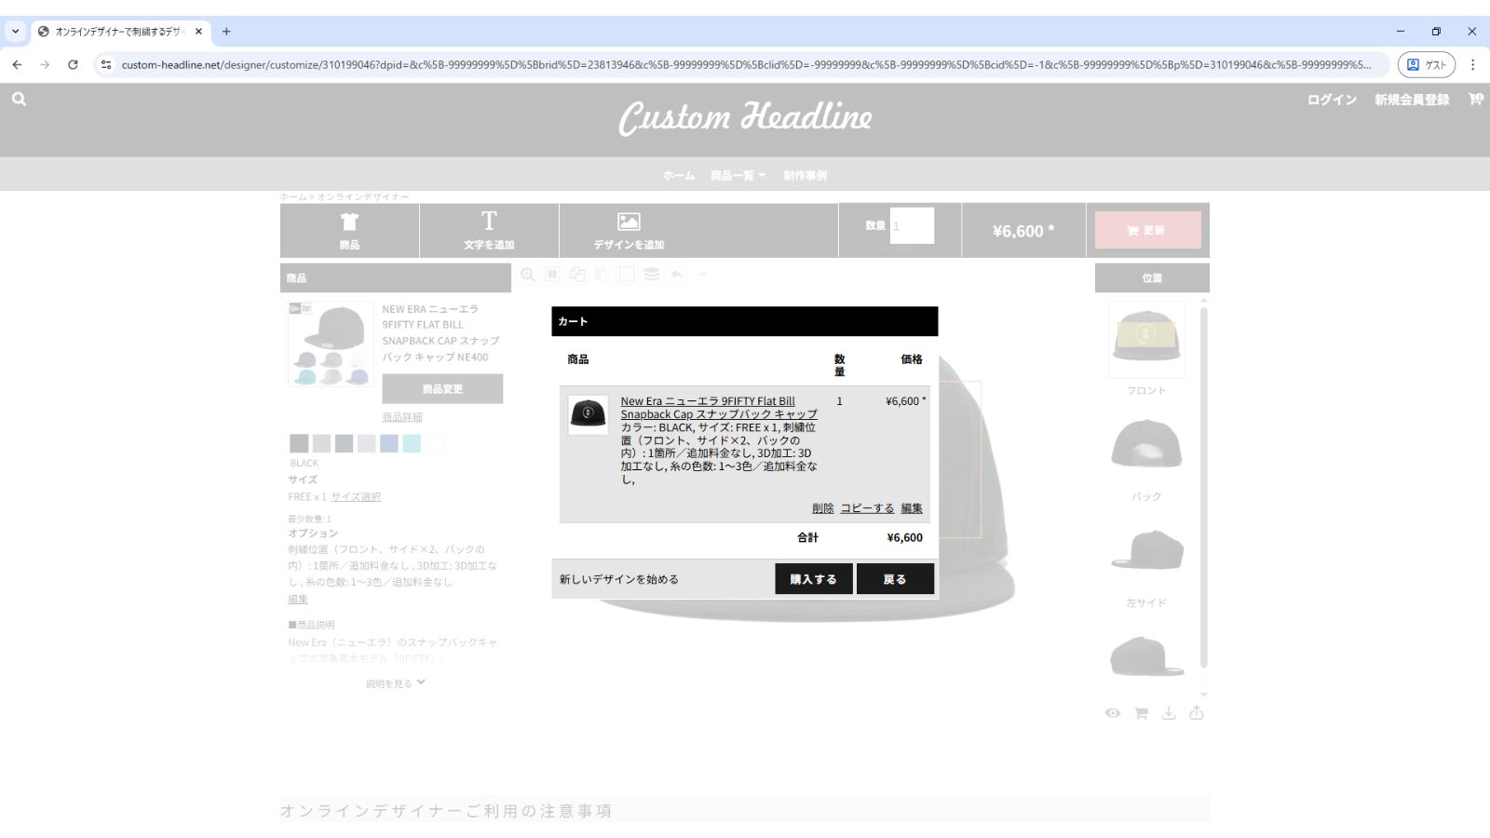Click the 数量 quantity input field
The image size is (1490, 838).
click(x=912, y=226)
